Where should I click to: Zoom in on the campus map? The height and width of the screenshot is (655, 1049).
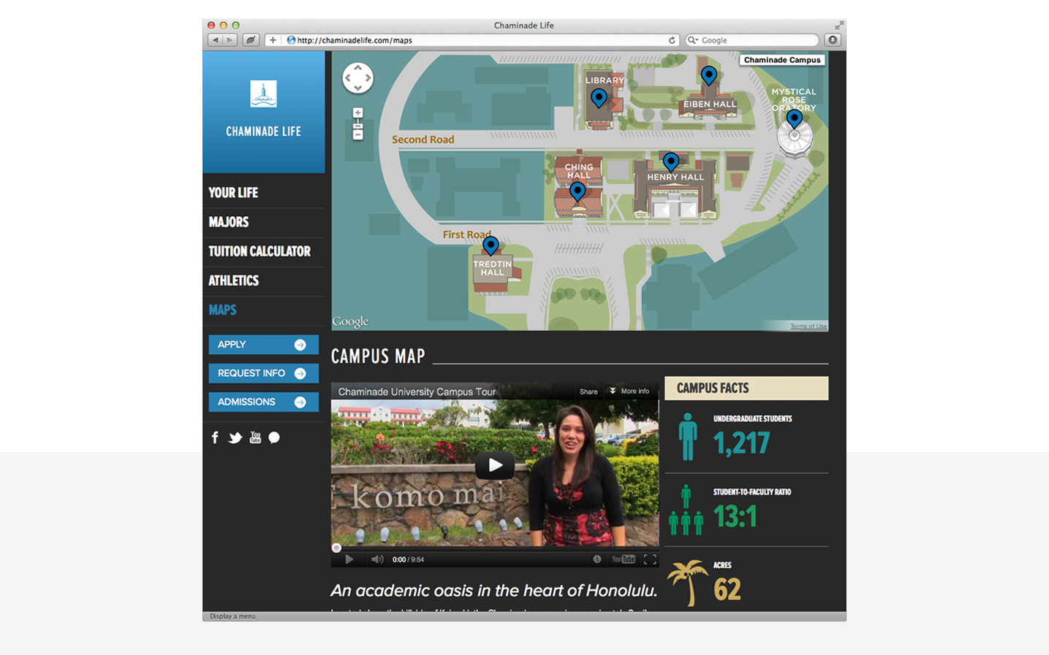pos(357,113)
